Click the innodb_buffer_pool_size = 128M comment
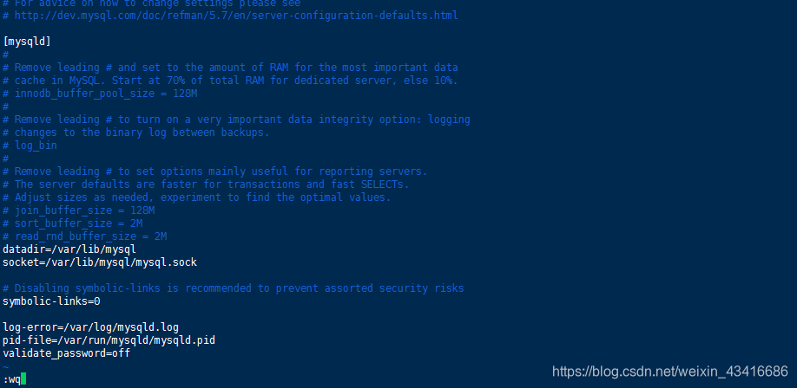The height and width of the screenshot is (388, 797). click(100, 94)
